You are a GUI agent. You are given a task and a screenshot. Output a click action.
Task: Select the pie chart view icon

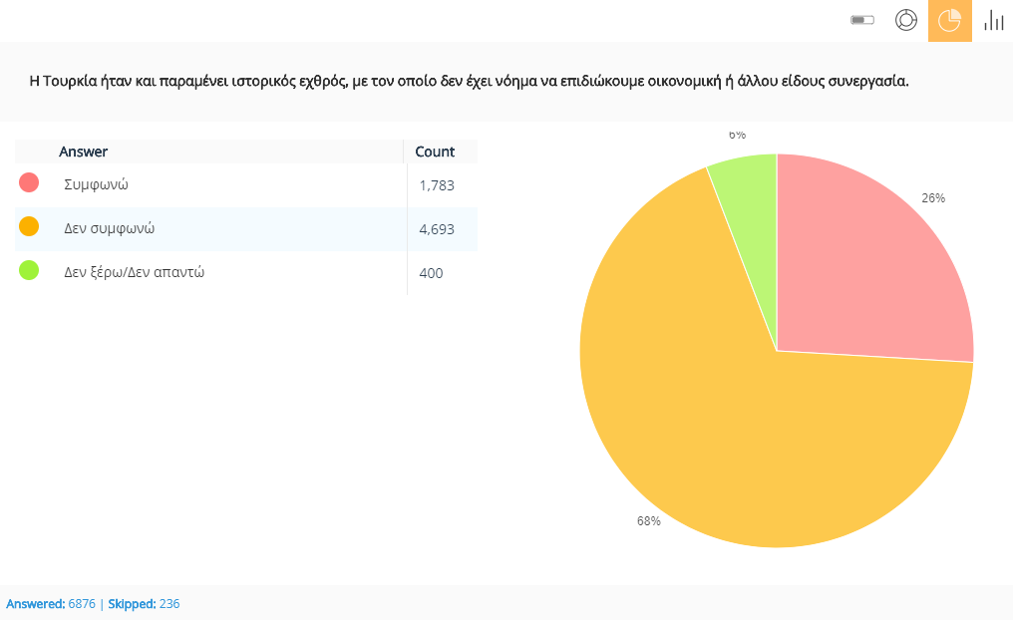949,21
